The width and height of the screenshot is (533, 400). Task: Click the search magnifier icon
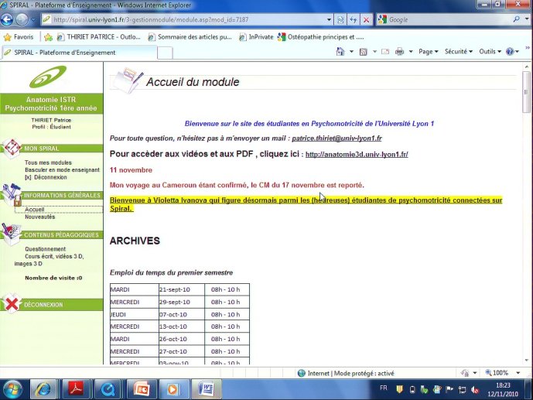tap(516, 19)
